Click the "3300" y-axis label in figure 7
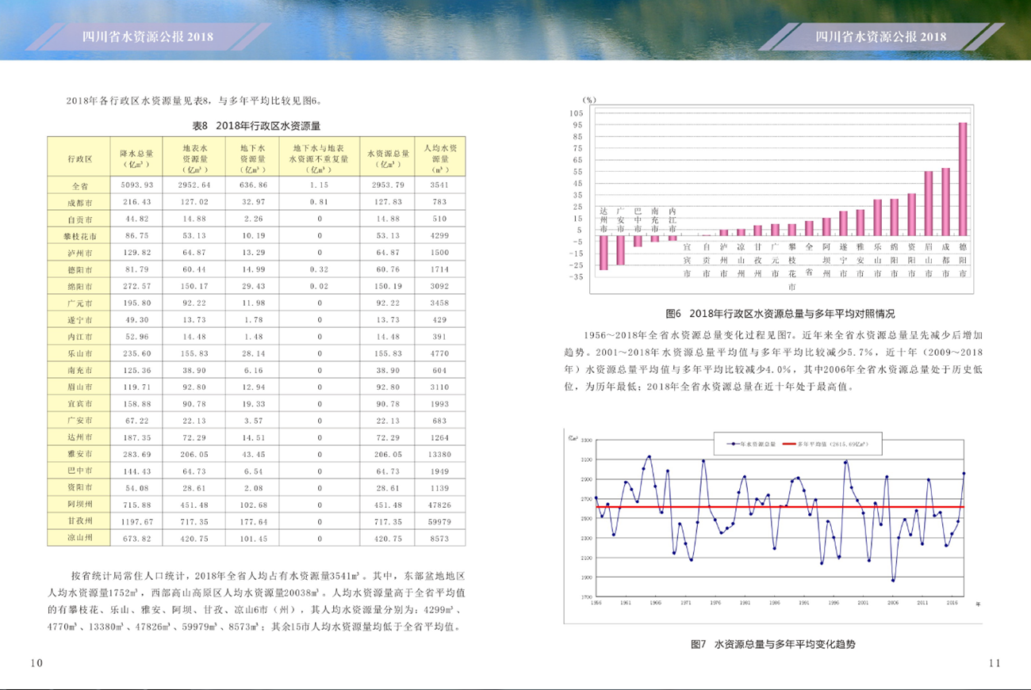The width and height of the screenshot is (1031, 690). (x=586, y=440)
